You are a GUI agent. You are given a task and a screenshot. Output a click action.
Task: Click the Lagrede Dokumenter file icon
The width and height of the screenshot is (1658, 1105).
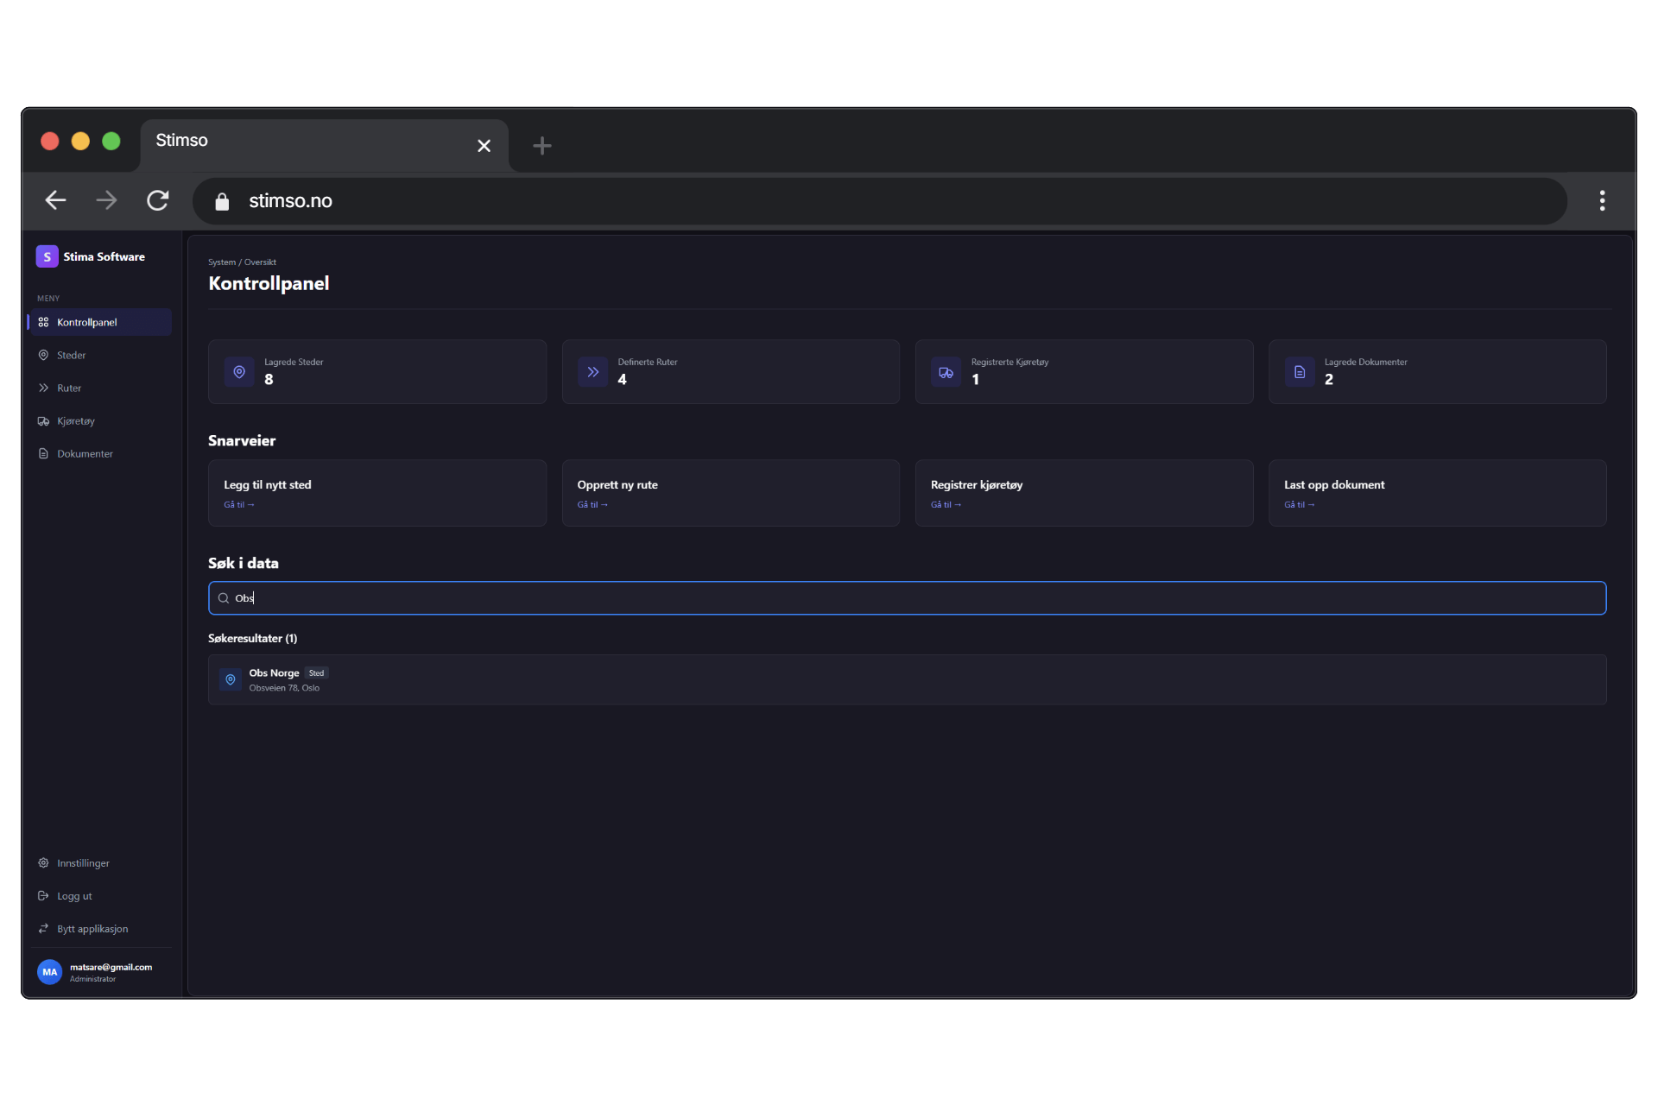click(1299, 372)
